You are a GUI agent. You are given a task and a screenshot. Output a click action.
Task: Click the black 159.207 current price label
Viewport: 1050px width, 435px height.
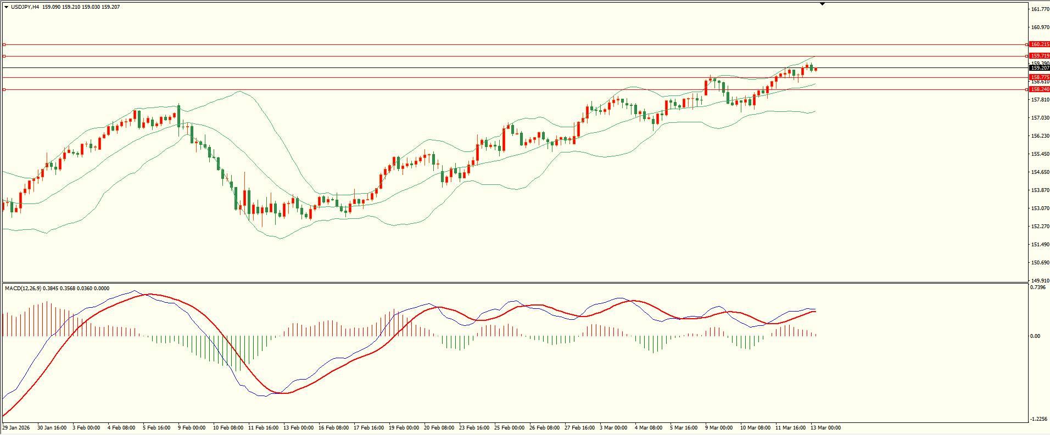click(x=1040, y=68)
